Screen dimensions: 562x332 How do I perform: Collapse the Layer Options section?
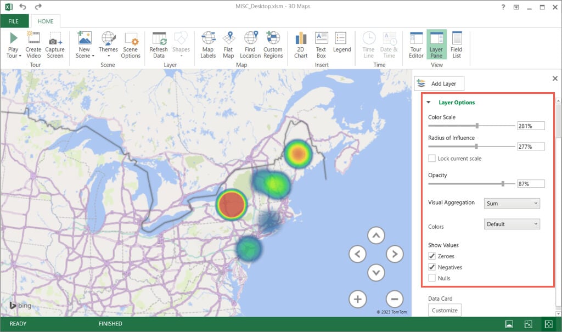click(x=429, y=103)
